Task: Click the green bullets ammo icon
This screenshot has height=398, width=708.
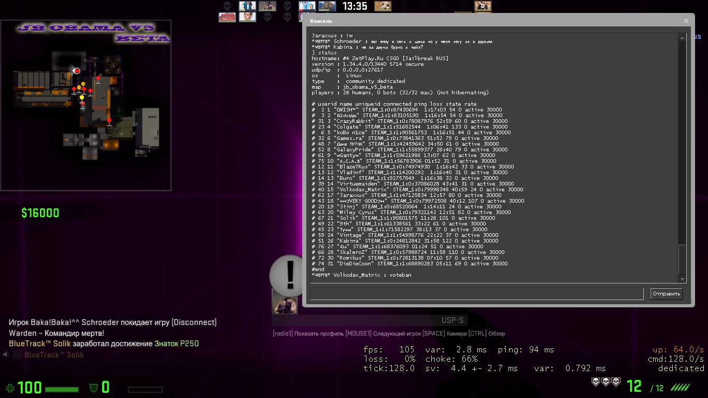Action: (x=680, y=387)
